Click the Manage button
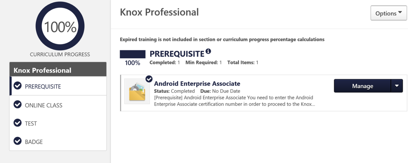Viewport: 408px width, 163px height. point(362,86)
